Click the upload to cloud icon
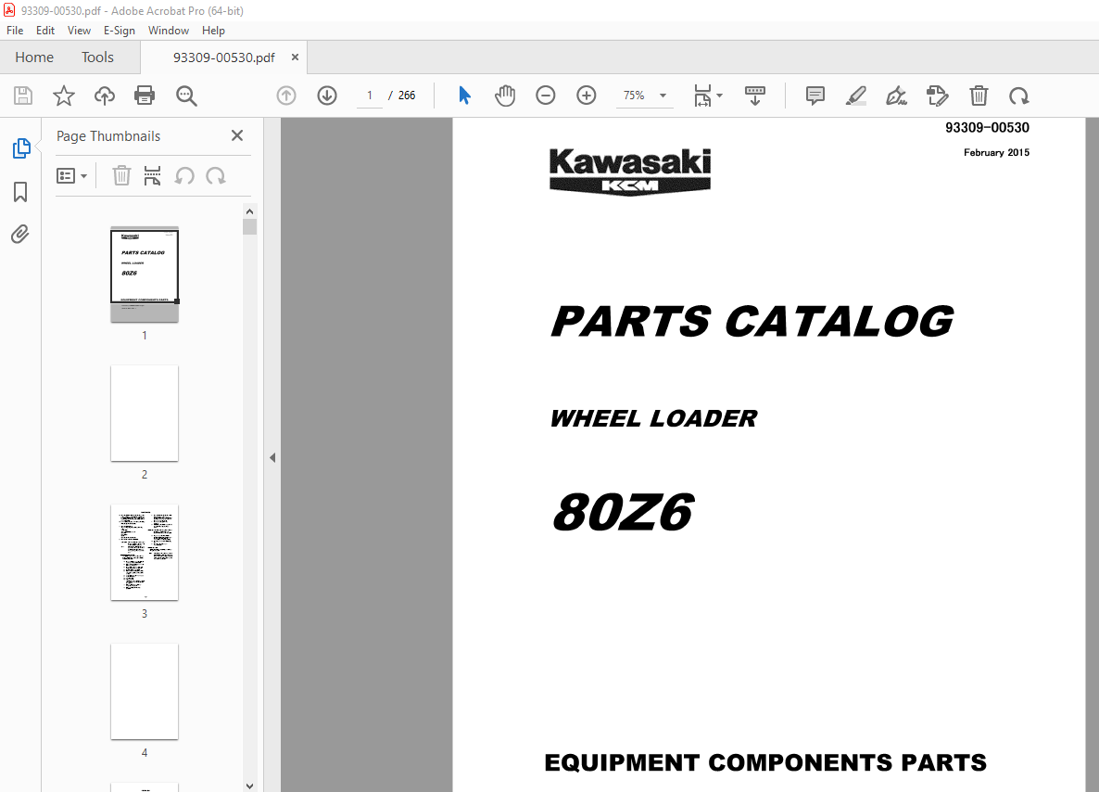Screen dimensions: 1099x792 point(105,96)
